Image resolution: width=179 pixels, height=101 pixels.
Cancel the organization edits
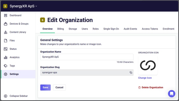coord(59,87)
